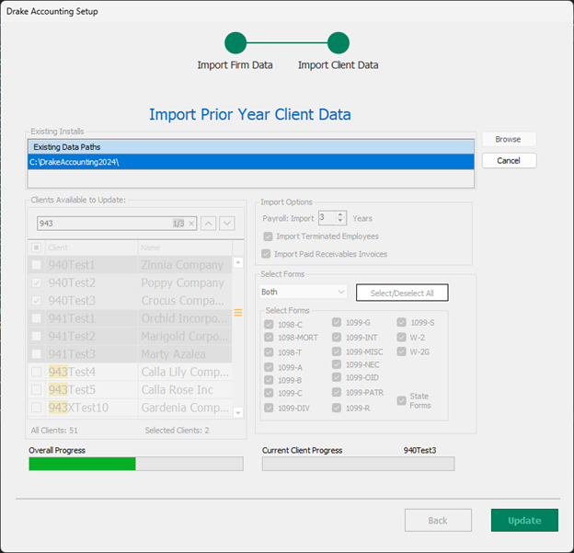Toggle Import Paid Receivables Invoices checkbox
The height and width of the screenshot is (553, 574).
pos(266,254)
